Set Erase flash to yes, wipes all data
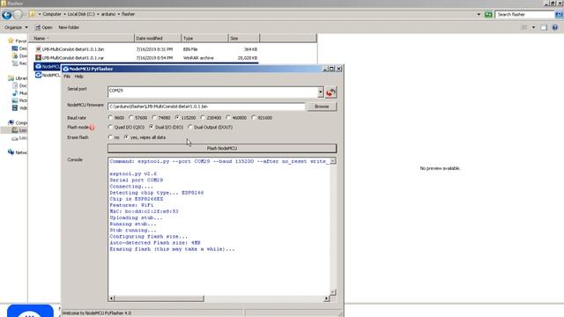 [126, 137]
